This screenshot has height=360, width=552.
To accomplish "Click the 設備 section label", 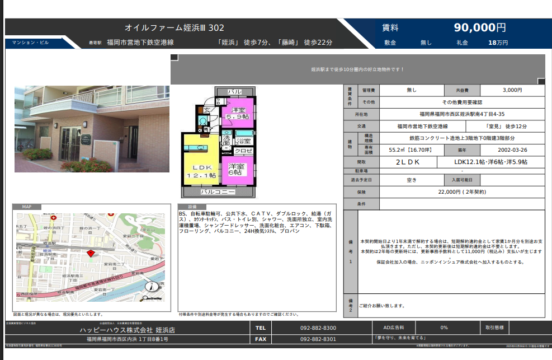I will (192, 207).
